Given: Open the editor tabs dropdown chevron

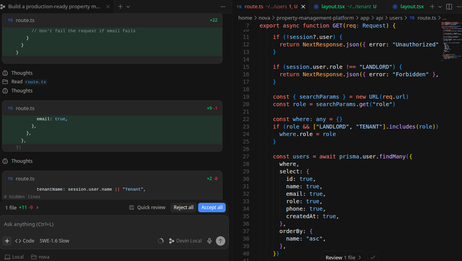Looking at the screenshot, I should pyautogui.click(x=440, y=6).
